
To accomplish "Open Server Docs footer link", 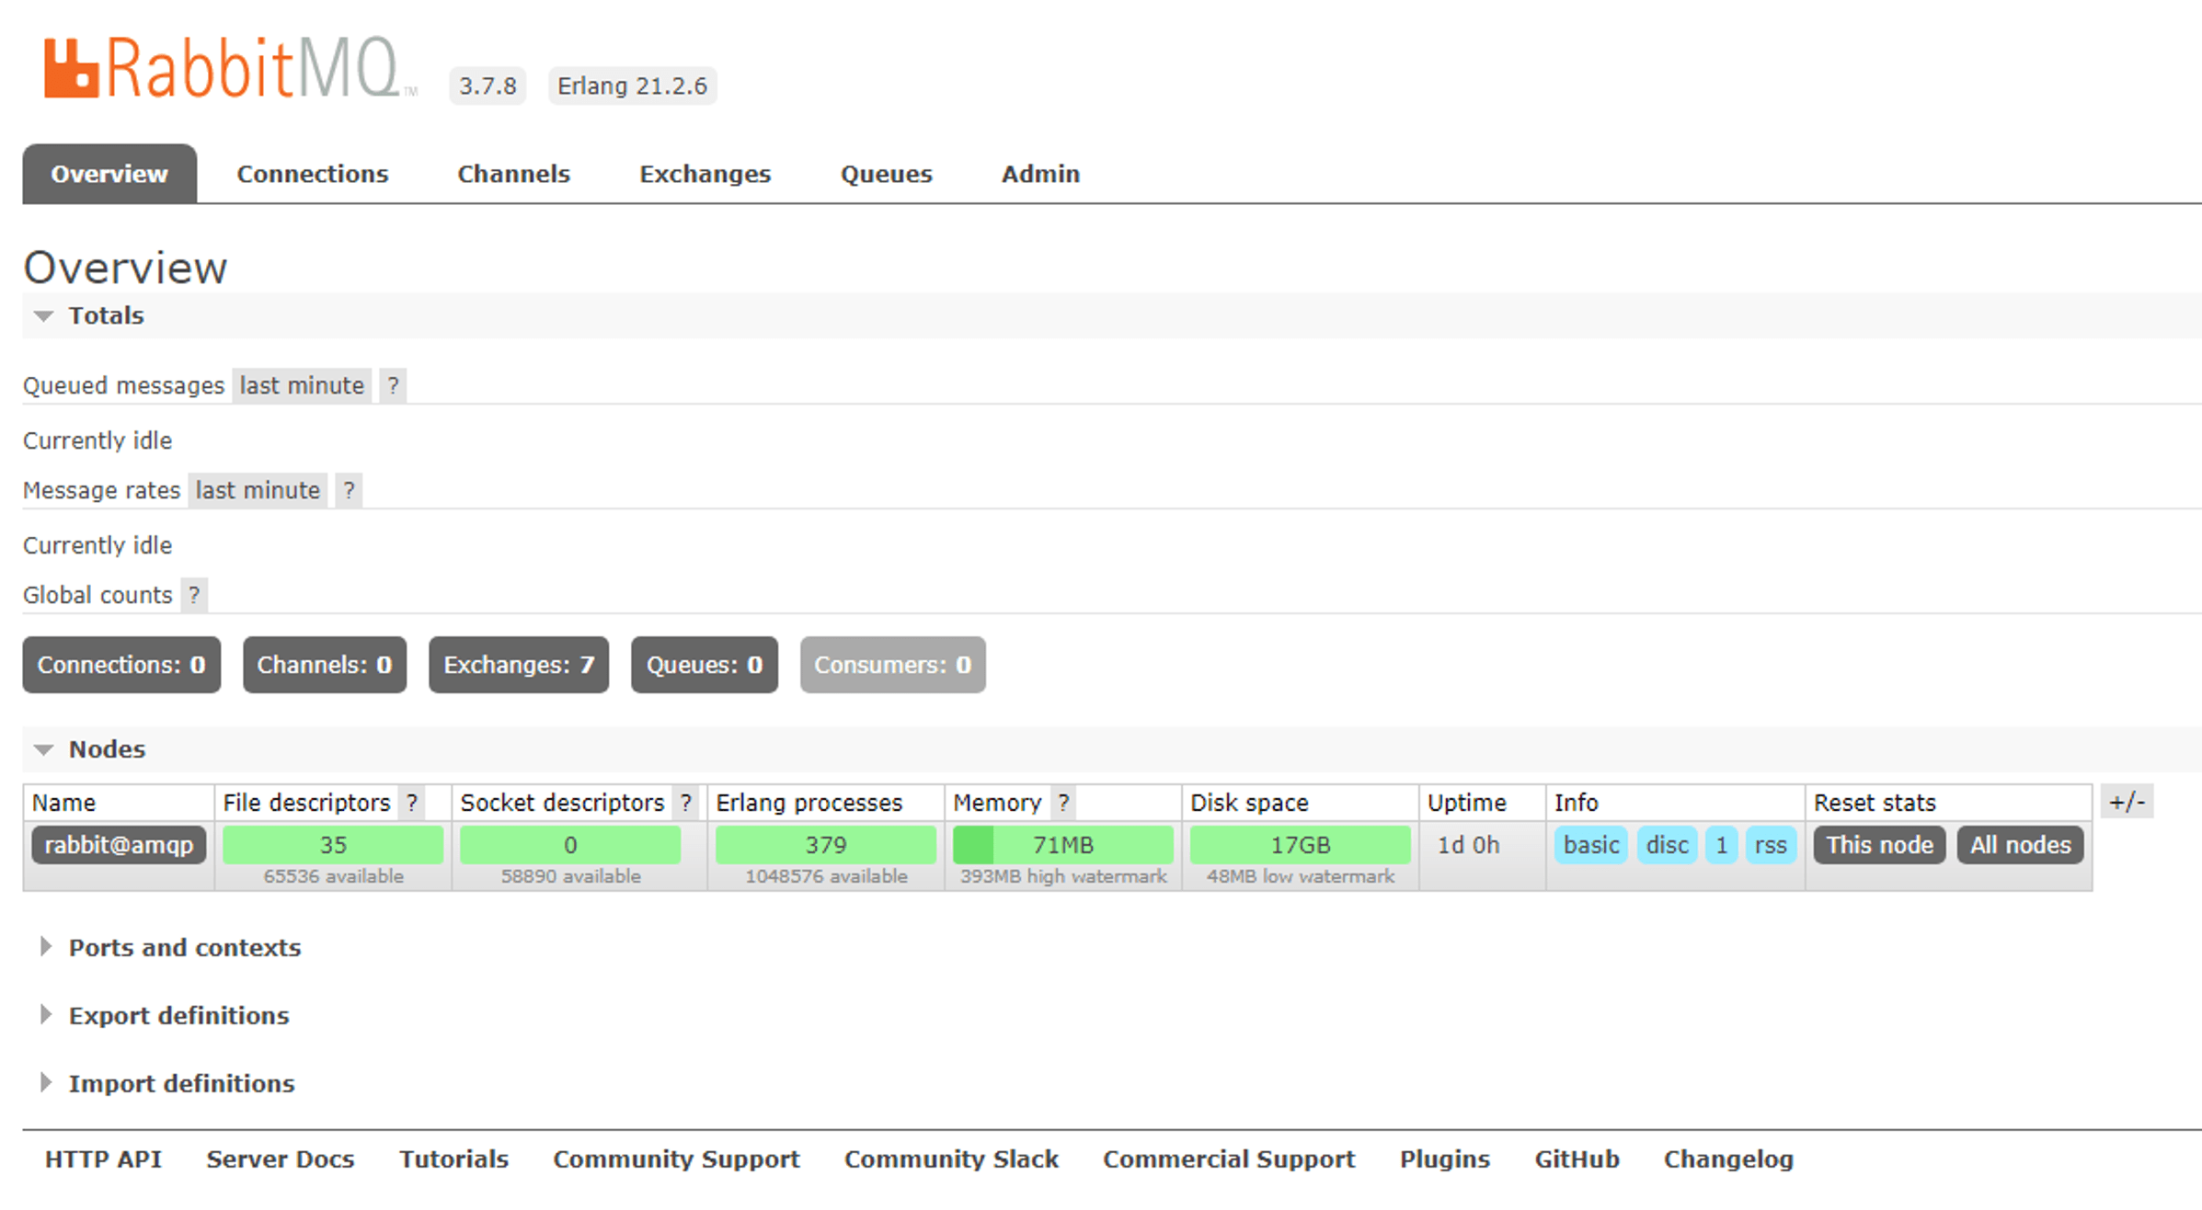I will click(x=280, y=1159).
